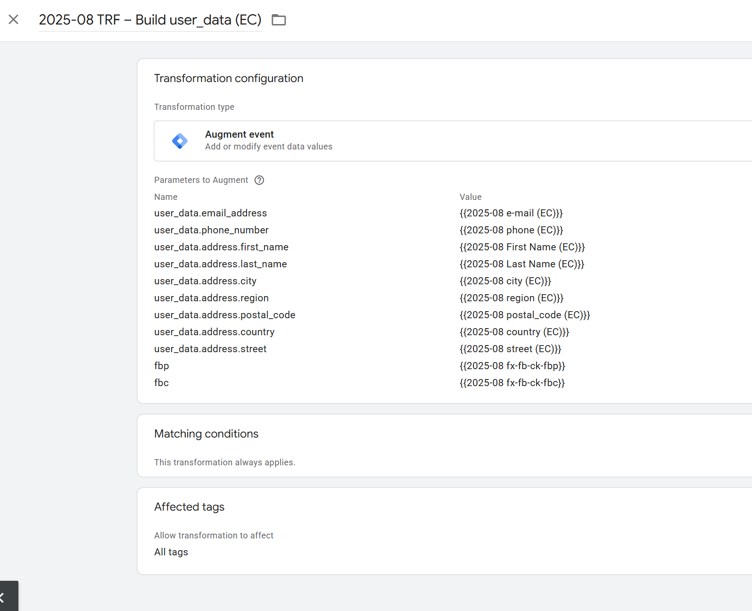Click the Augment event diamond icon
Viewport: 752px width, 611px height.
coord(180,141)
